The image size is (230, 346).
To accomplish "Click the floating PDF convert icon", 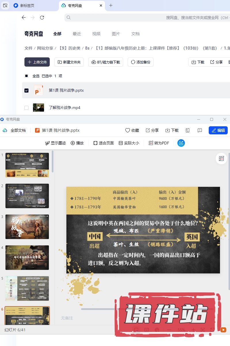I will tap(221, 159).
